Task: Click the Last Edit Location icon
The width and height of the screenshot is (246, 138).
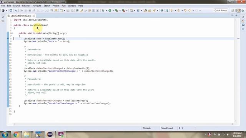Action: 186,10
